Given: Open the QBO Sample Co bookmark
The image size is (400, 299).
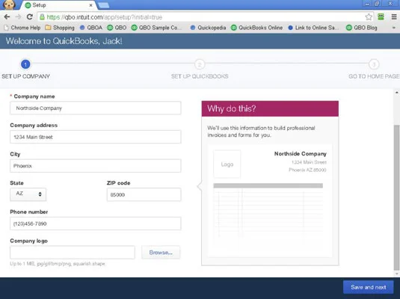Looking at the screenshot, I should [156, 28].
